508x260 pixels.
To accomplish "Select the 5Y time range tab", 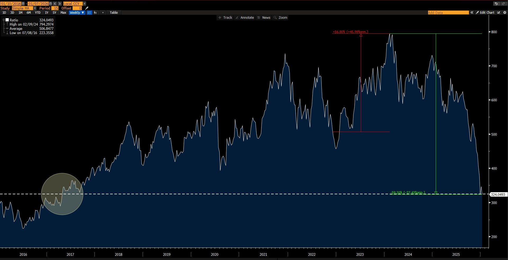I will pos(54,13).
